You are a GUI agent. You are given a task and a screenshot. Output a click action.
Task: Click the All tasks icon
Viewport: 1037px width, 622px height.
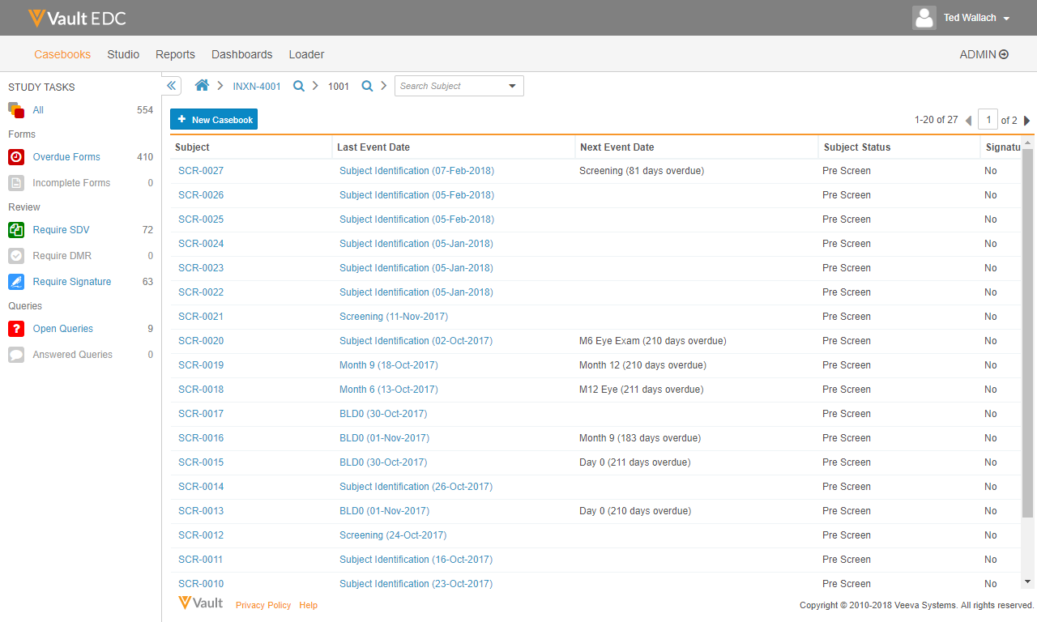(x=16, y=110)
